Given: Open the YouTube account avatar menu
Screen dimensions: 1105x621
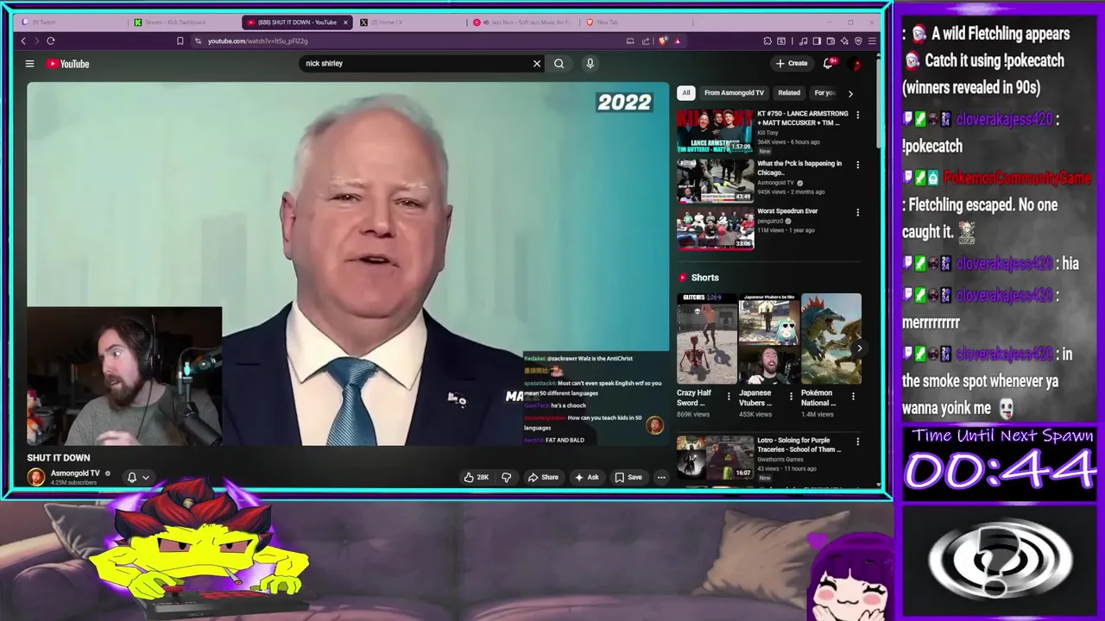Looking at the screenshot, I should pyautogui.click(x=856, y=64).
